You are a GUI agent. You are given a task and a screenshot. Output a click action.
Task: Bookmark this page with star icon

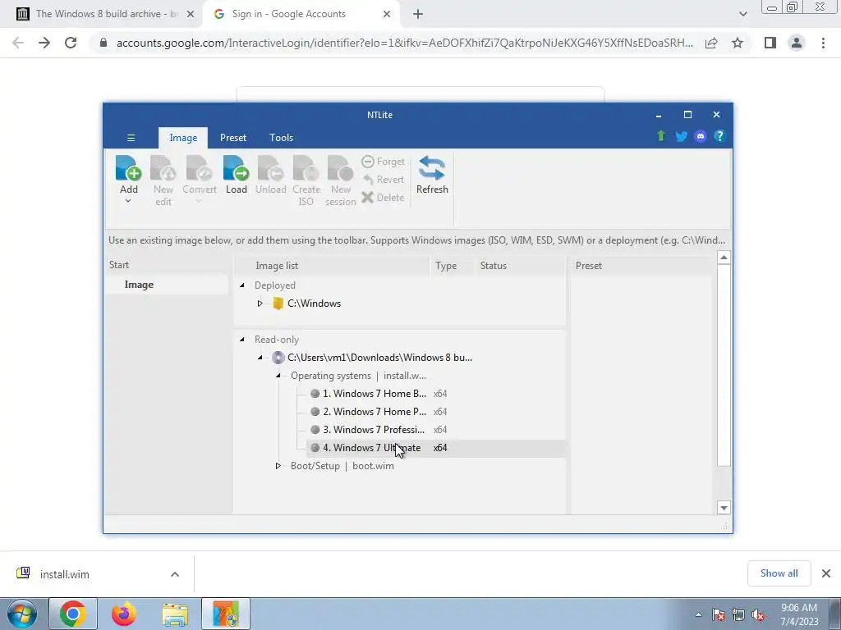(x=738, y=43)
